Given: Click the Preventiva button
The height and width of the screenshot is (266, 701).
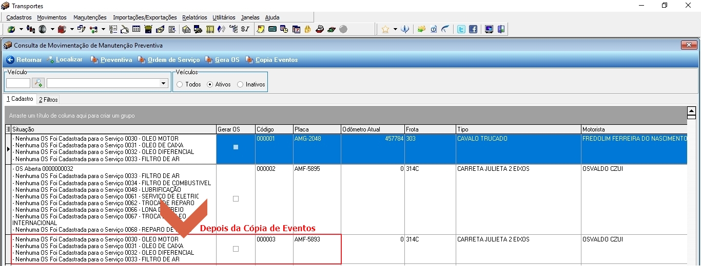Looking at the screenshot, I should pos(111,60).
